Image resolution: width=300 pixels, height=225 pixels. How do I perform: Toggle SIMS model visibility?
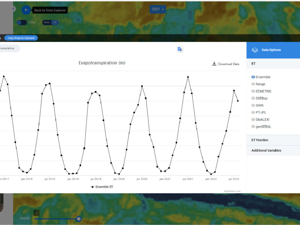pos(253,106)
